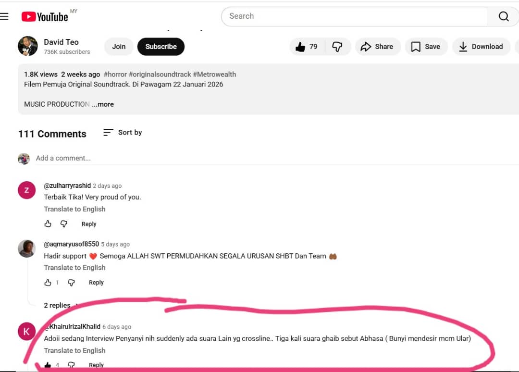Subscribe to David Teo channel
The height and width of the screenshot is (372, 519).
click(x=161, y=47)
